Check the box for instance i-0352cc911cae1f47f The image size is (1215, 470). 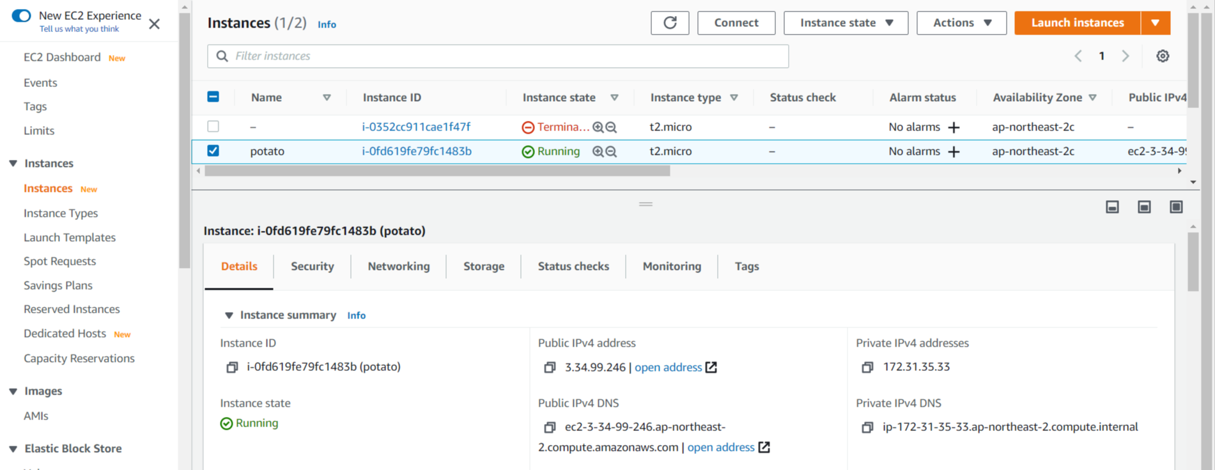coord(213,127)
